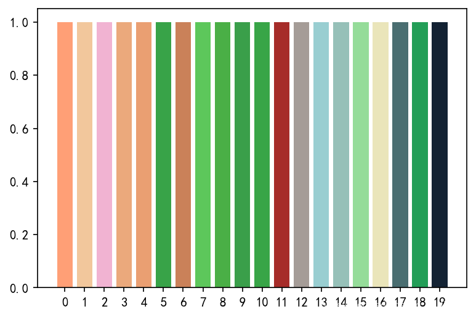This screenshot has width=476, height=317.
Task: Select the green bar labeled 9
Action: (x=242, y=154)
